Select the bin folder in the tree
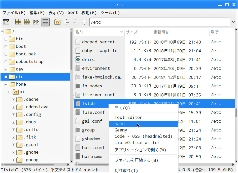This screenshot has height=173, width=238. tap(20, 39)
